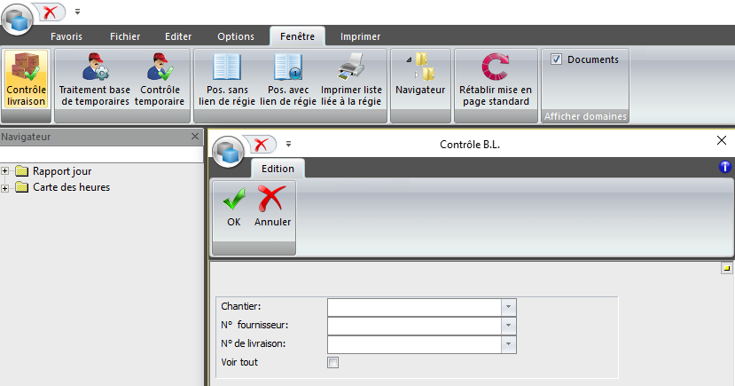The image size is (735, 386).
Task: Open Pos. avec lien de régie
Action: point(288,79)
